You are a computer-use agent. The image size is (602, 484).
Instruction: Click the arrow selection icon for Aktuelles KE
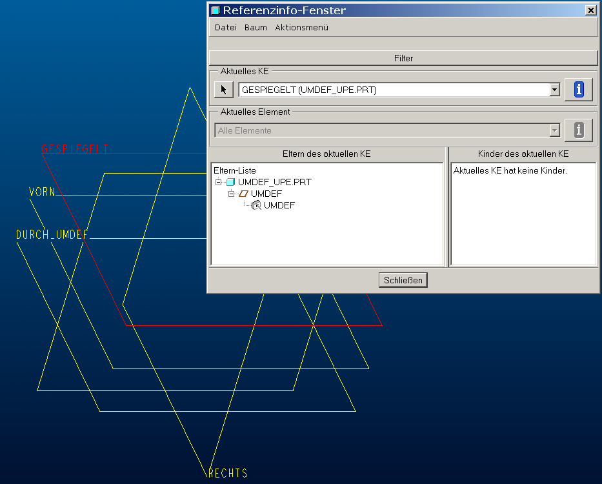224,90
